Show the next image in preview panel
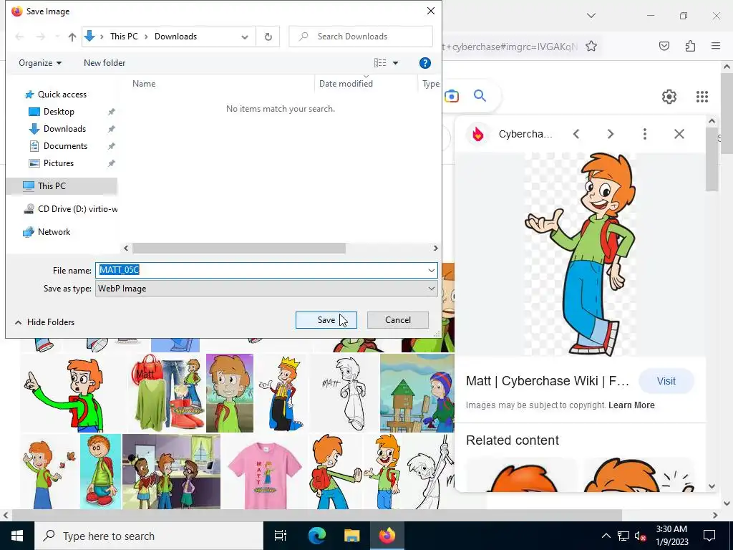Image resolution: width=733 pixels, height=550 pixels. point(611,134)
